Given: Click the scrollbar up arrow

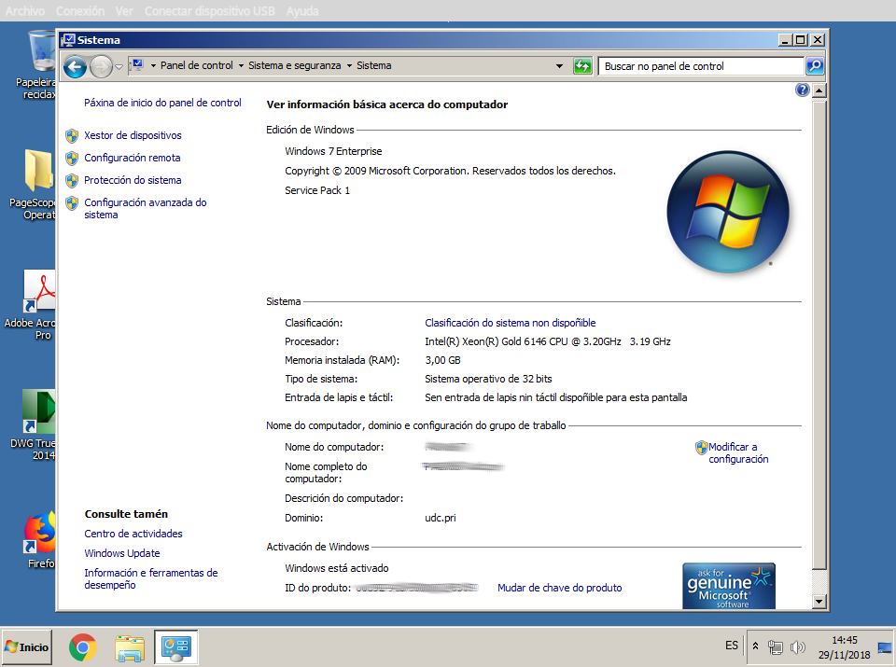Looking at the screenshot, I should click(x=819, y=90).
